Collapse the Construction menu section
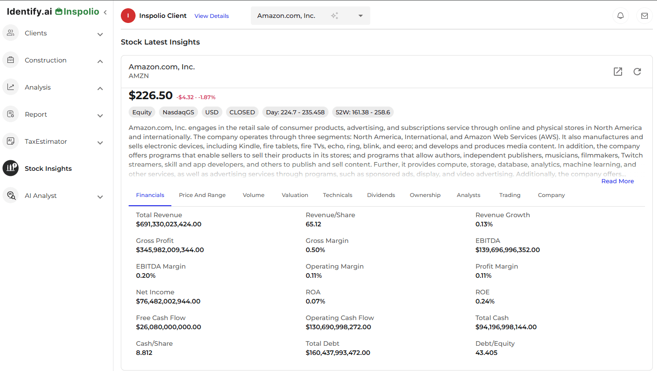This screenshot has height=371, width=657. click(100, 62)
